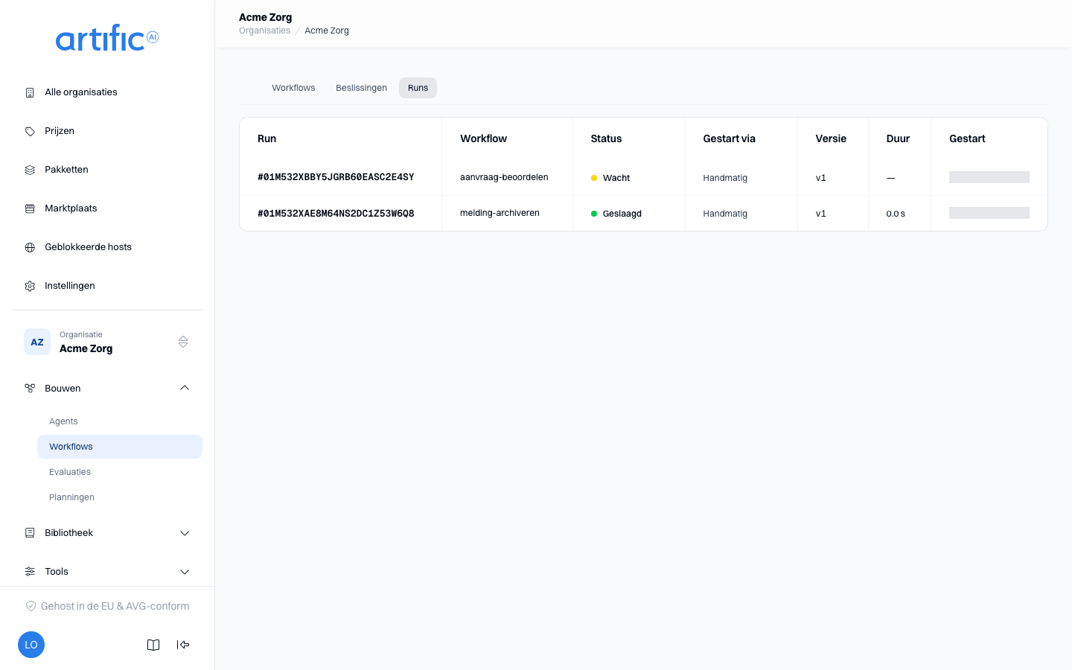The image size is (1072, 670).
Task: Click the Bouwen nodes icon
Action: [30, 389]
